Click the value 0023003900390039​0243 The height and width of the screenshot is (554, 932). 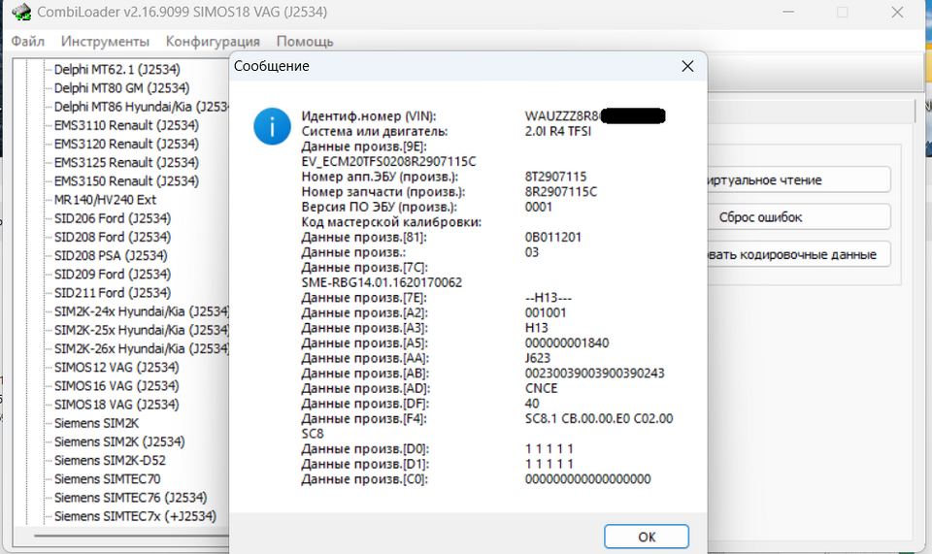(595, 374)
